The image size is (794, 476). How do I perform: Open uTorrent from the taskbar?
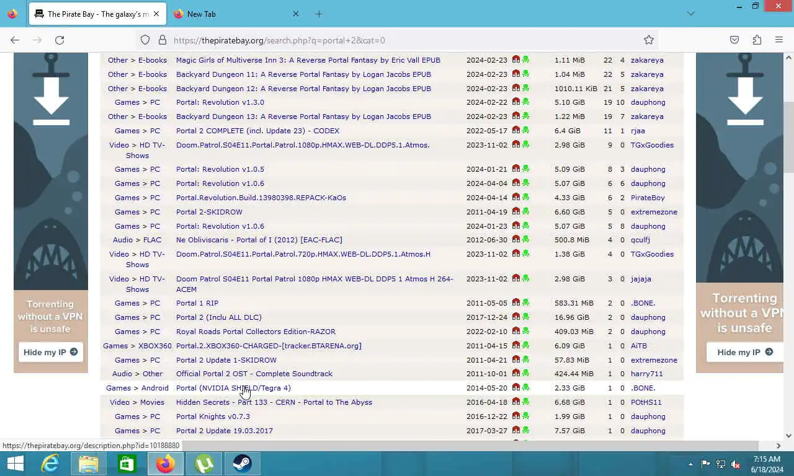click(x=204, y=464)
